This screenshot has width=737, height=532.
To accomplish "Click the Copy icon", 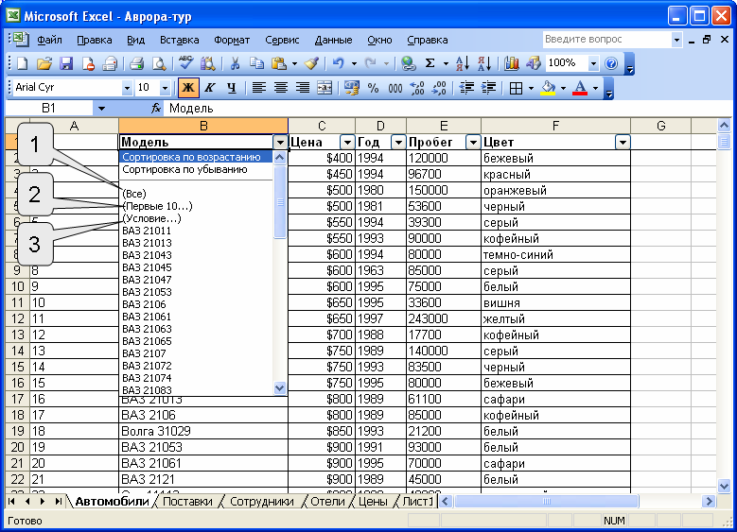I will (x=256, y=63).
